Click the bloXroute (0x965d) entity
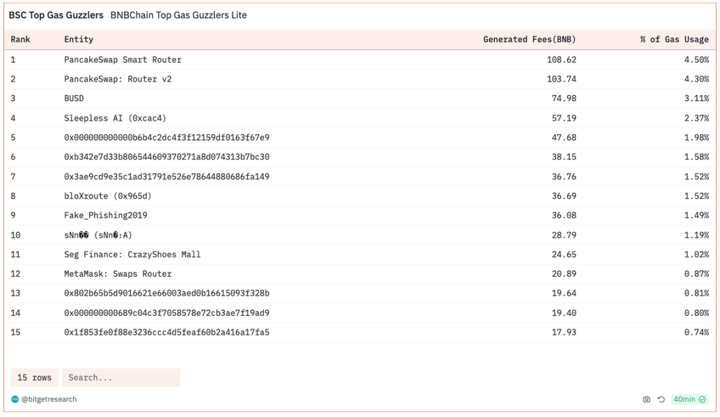 coord(107,196)
